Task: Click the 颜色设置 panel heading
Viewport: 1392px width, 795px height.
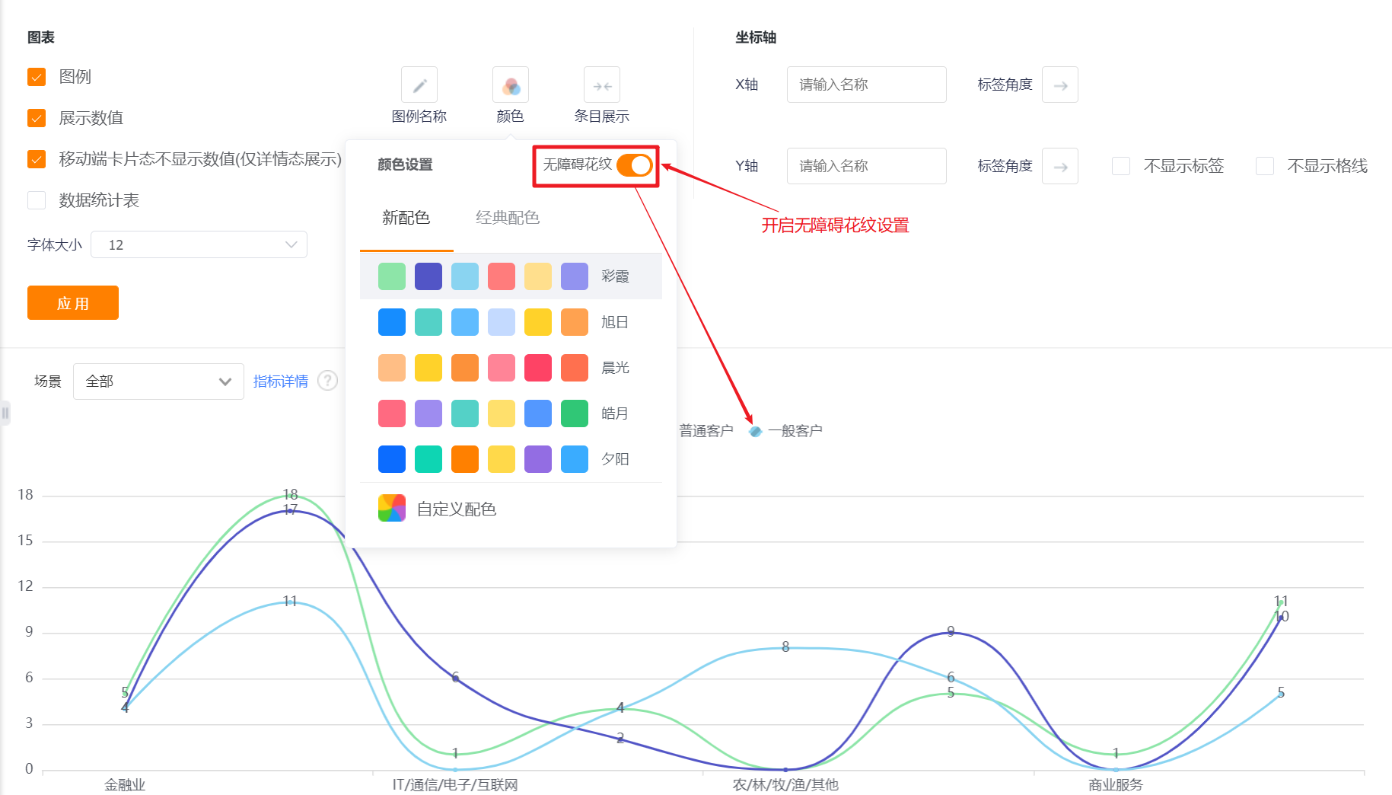Action: coord(405,164)
